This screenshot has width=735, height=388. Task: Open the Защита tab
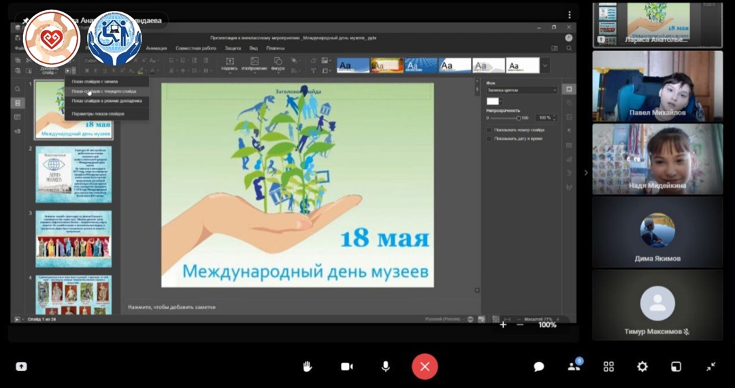(x=233, y=48)
